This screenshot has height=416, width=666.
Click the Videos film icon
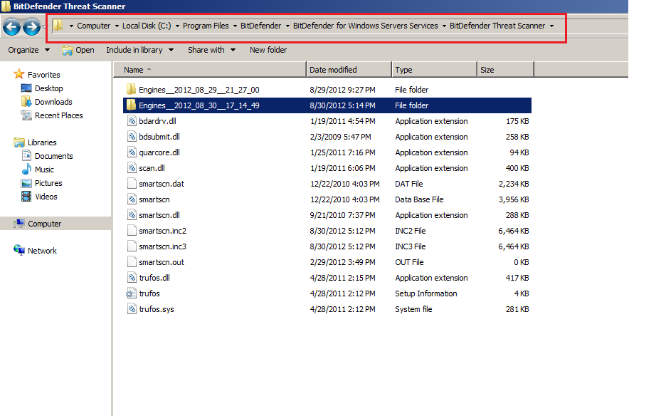(x=26, y=197)
